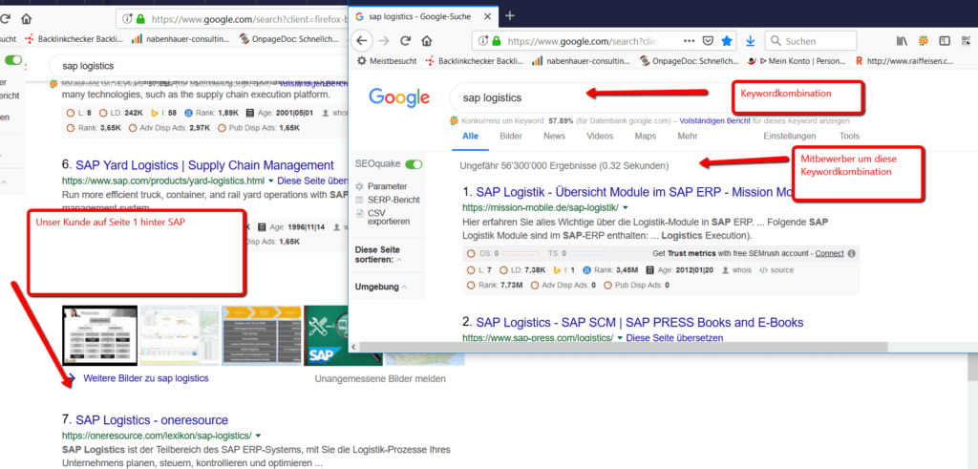This screenshot has height=469, width=978.
Task: Open the Videos search tab
Action: tap(600, 137)
